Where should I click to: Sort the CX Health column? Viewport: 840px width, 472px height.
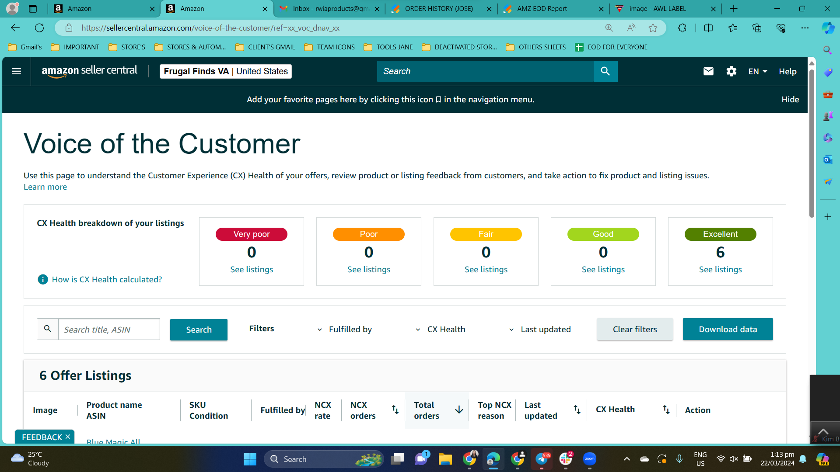click(666, 410)
